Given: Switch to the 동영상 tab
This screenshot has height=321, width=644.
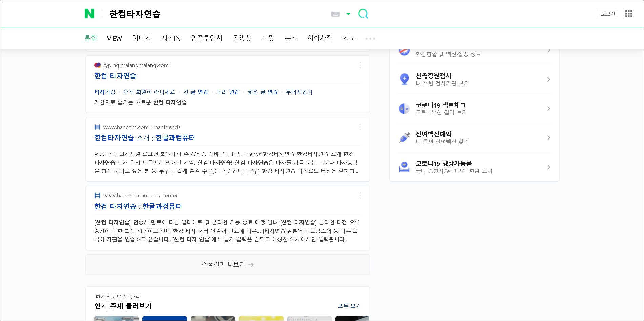Looking at the screenshot, I should (x=242, y=38).
